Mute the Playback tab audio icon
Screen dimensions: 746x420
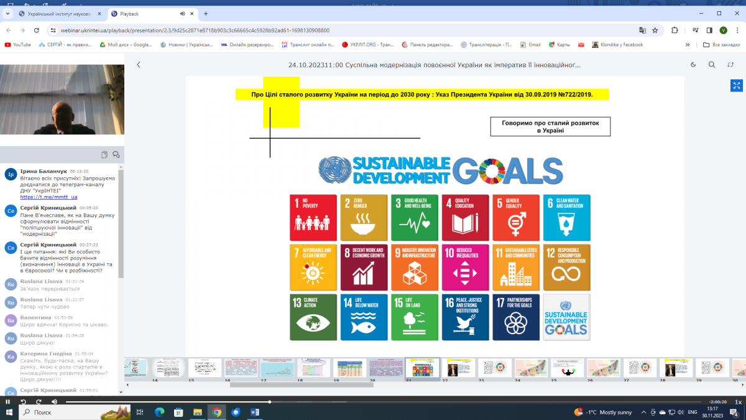tap(182, 13)
